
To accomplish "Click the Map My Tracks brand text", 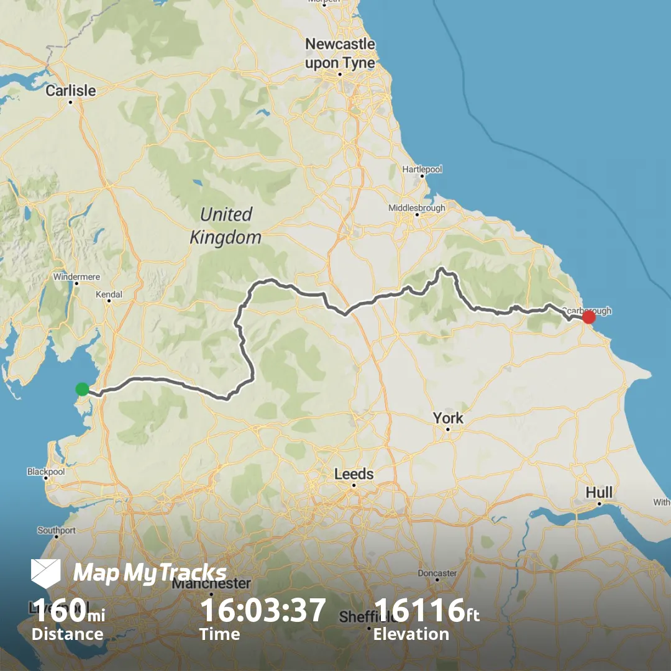I will click(x=150, y=573).
